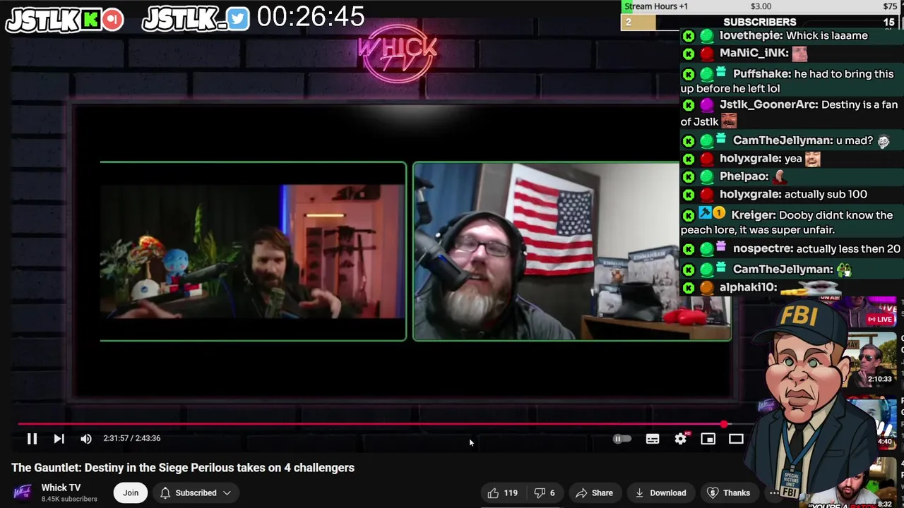Click the Twitter bird icon
This screenshot has width=904, height=508.
coord(238,19)
